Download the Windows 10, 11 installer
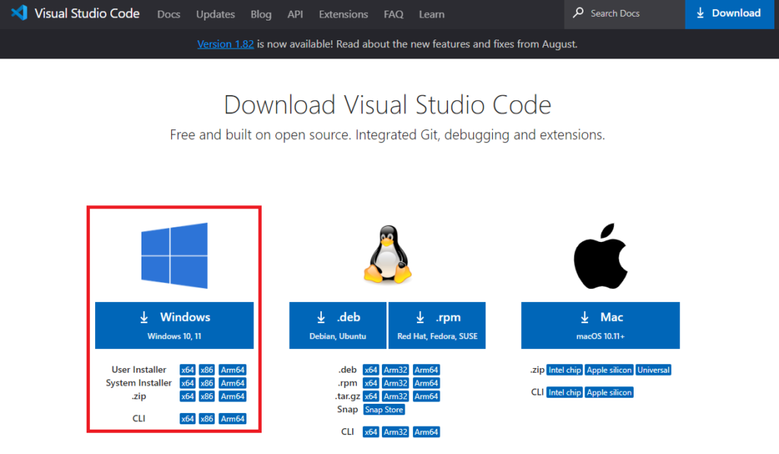Image resolution: width=779 pixels, height=454 pixels. pyautogui.click(x=174, y=325)
